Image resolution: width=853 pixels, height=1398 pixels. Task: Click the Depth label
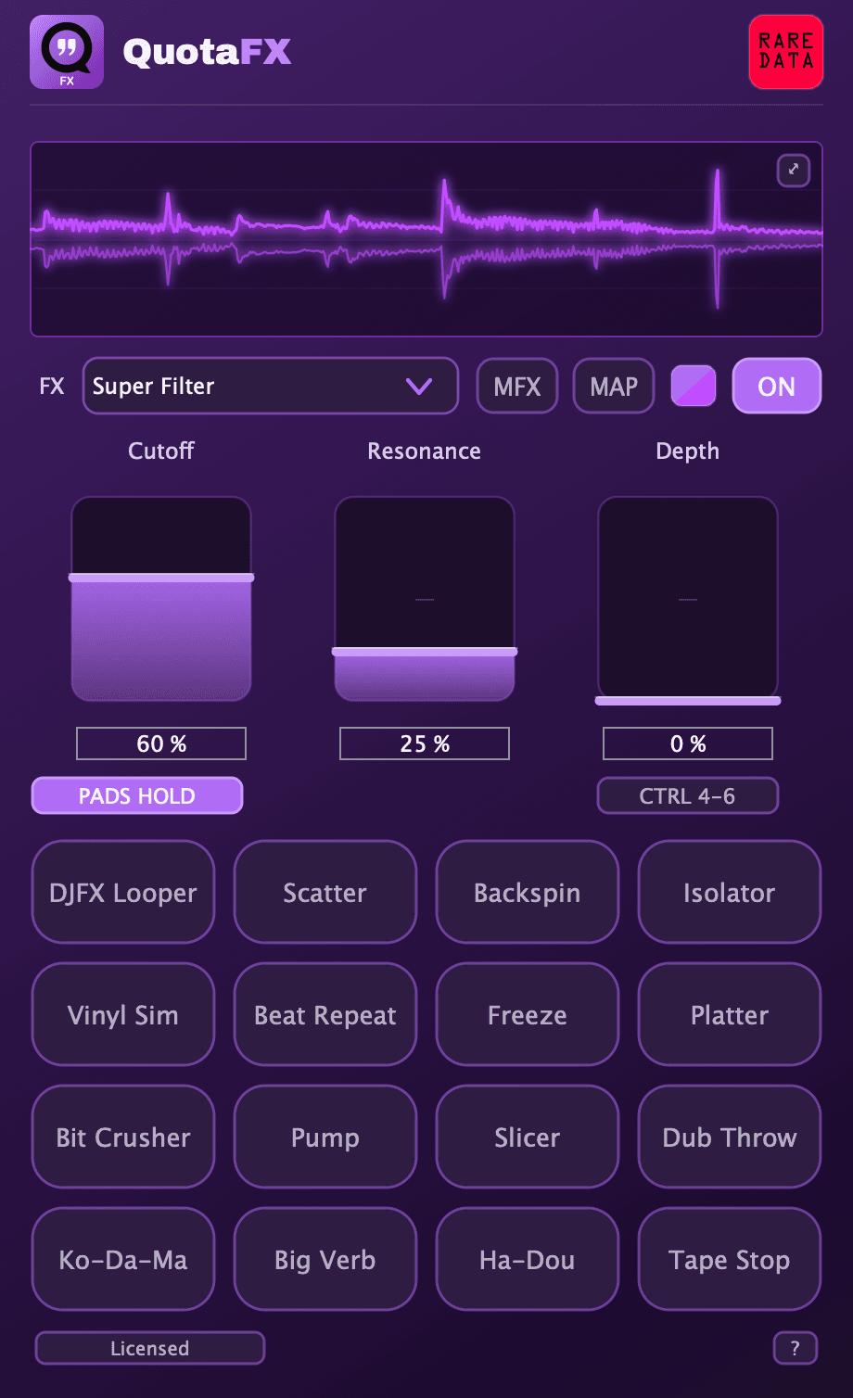click(688, 451)
